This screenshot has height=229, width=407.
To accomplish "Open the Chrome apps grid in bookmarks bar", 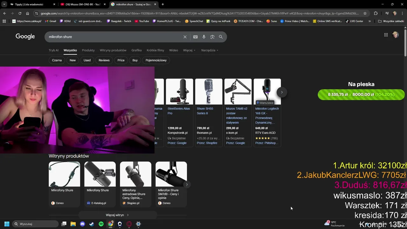I will point(4,21).
